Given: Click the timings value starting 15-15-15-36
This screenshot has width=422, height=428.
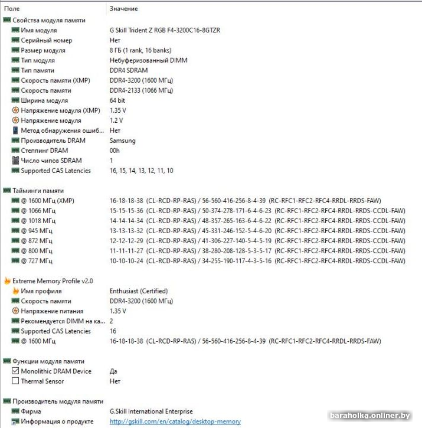Looking at the screenshot, I should 257,211.
